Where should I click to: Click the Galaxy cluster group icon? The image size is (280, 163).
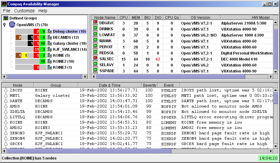[x=50, y=44]
